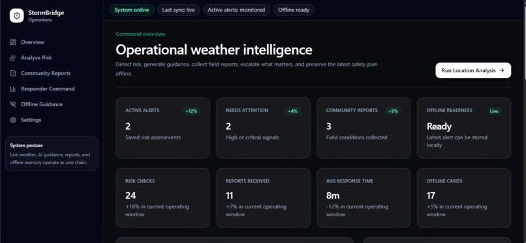
Task: Click the Saved risk assessments text
Action: [153, 137]
